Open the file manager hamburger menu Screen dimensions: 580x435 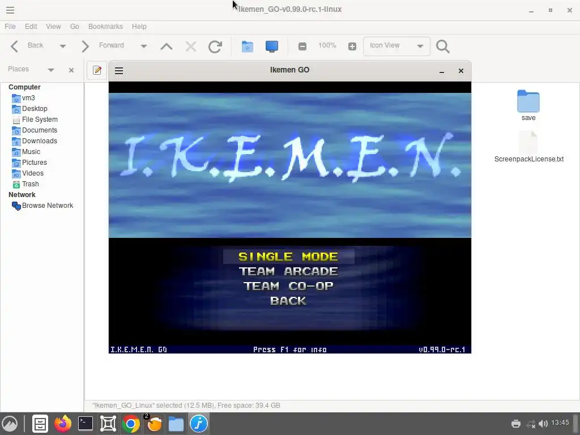pyautogui.click(x=10, y=10)
